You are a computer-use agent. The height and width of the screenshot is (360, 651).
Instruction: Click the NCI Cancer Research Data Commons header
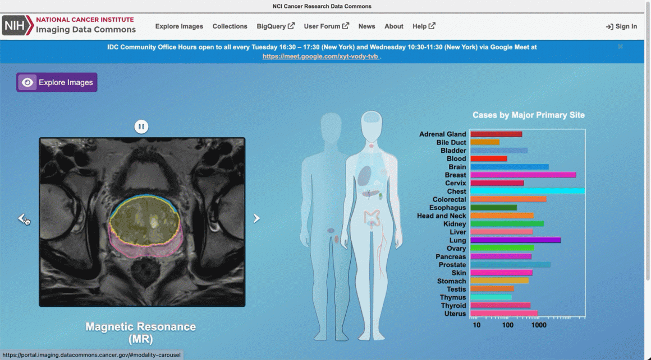pyautogui.click(x=322, y=6)
